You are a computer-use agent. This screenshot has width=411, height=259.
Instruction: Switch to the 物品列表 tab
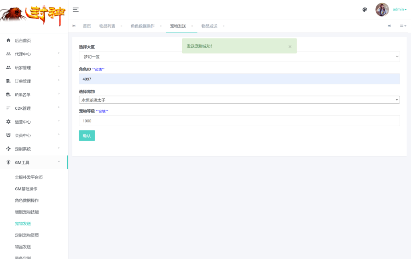coord(107,26)
